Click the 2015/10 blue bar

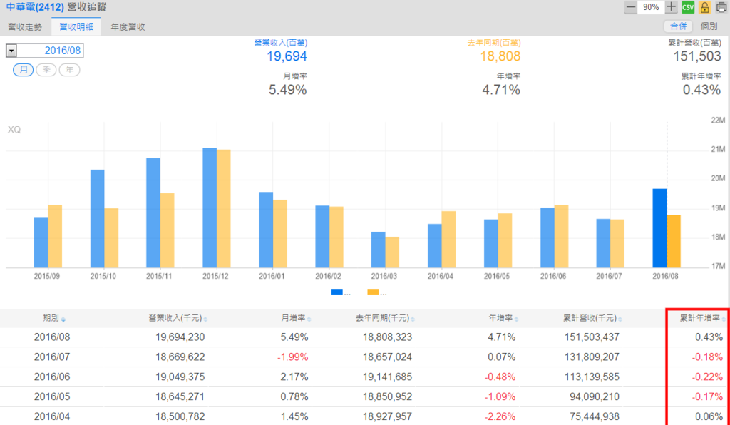[x=97, y=219]
